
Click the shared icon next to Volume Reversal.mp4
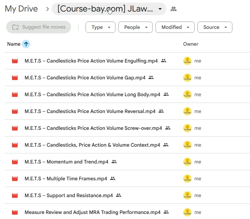coord(161,111)
